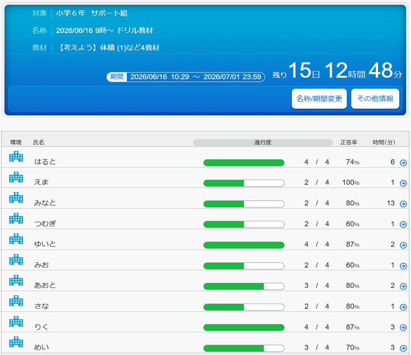Click めい's 70% accuracy value

pyautogui.click(x=352, y=347)
